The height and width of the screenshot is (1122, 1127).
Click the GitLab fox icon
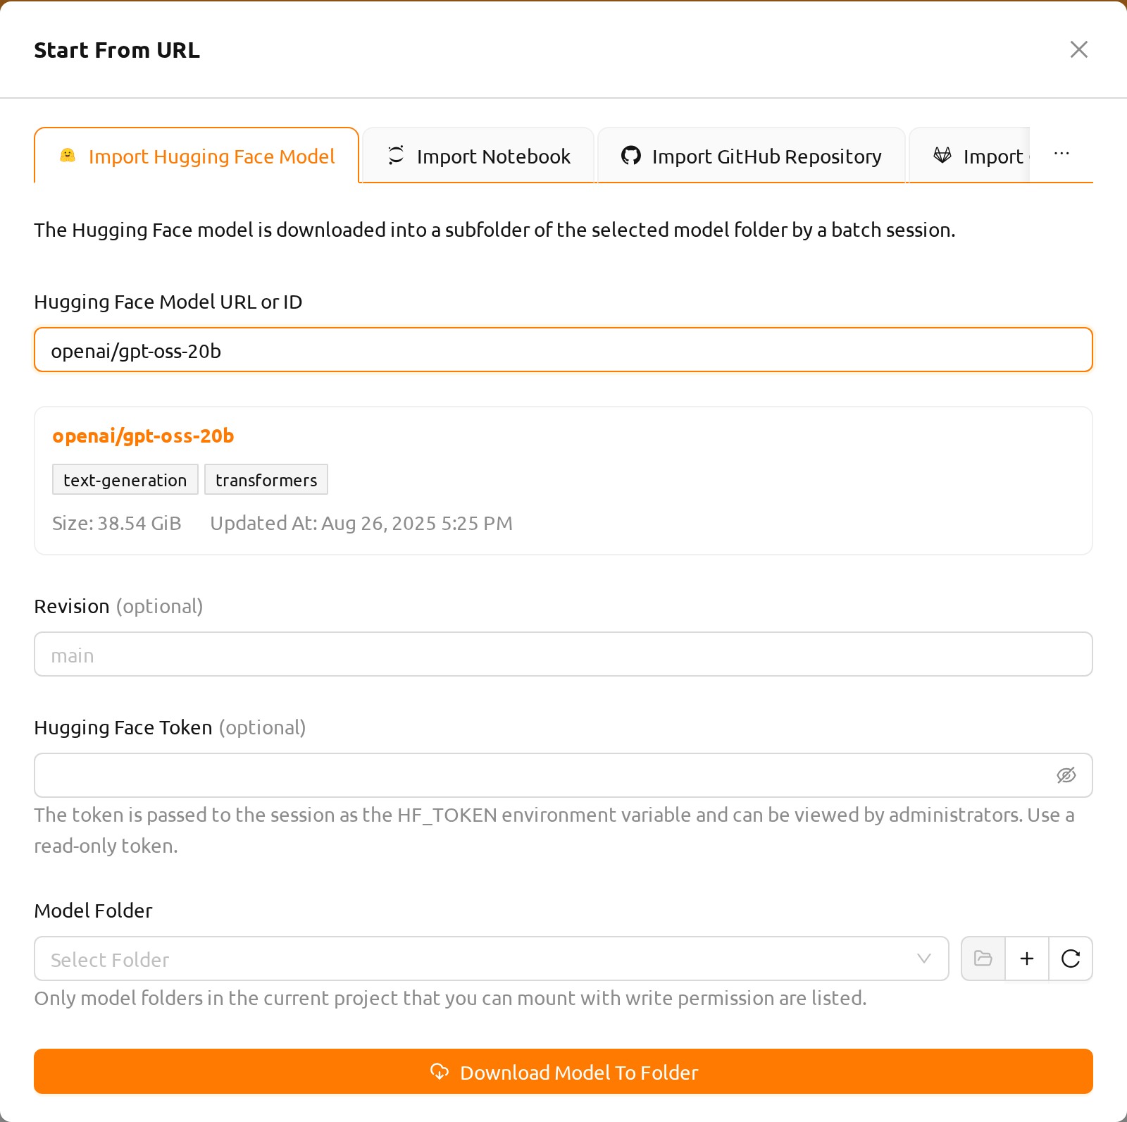click(x=942, y=155)
